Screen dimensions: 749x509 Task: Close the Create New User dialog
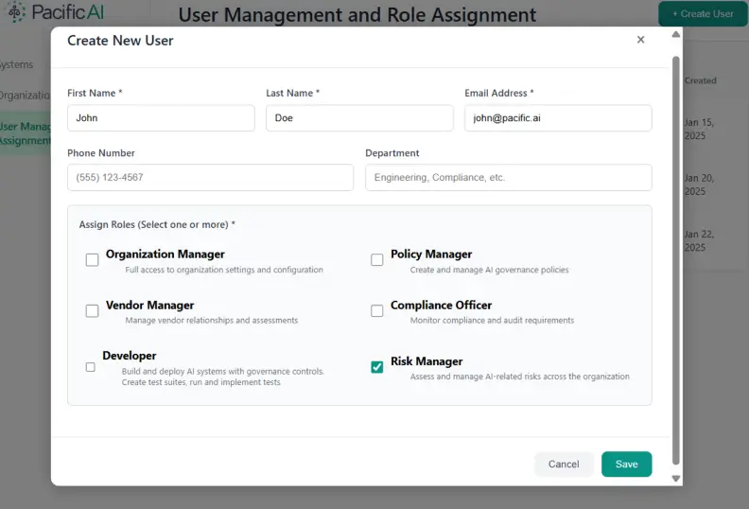pyautogui.click(x=640, y=40)
